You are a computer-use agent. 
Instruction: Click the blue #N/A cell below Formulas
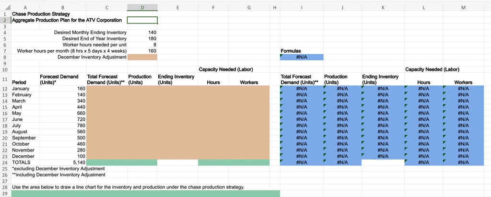pos(302,57)
